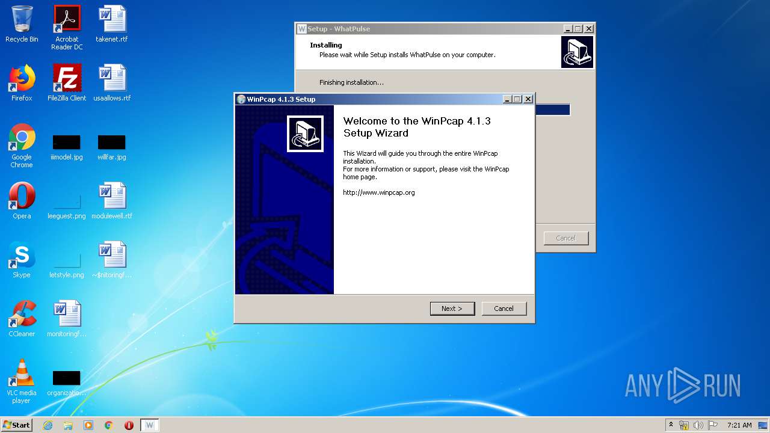Select modulewell.rtf document
770x433 pixels.
click(x=112, y=201)
